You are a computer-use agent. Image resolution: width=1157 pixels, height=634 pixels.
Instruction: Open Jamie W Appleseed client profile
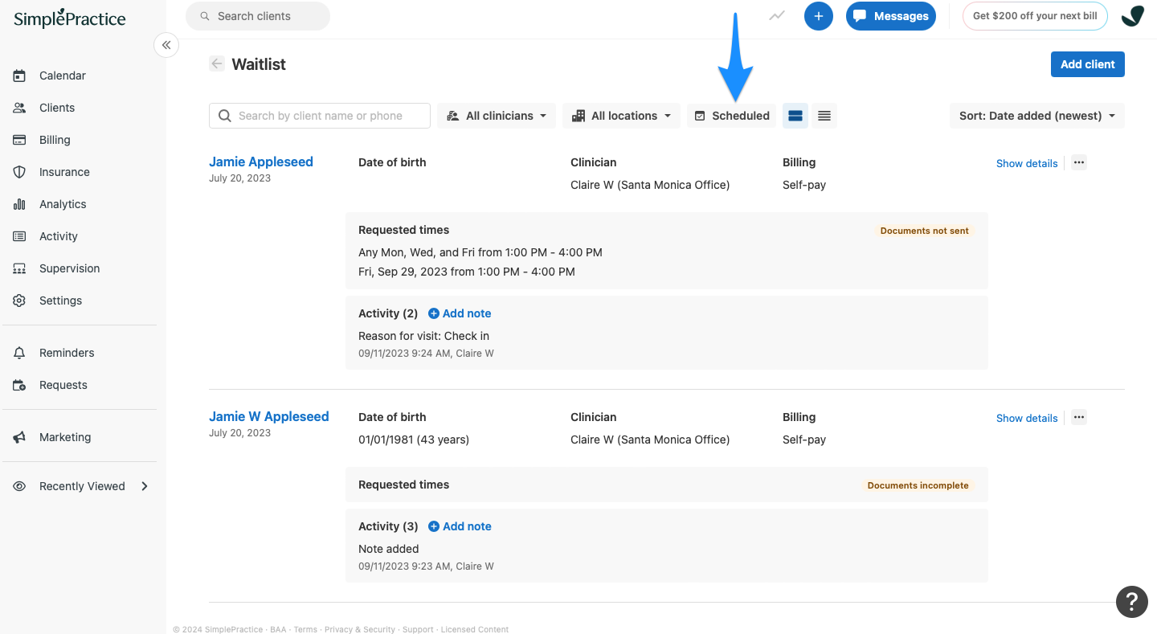tap(269, 416)
